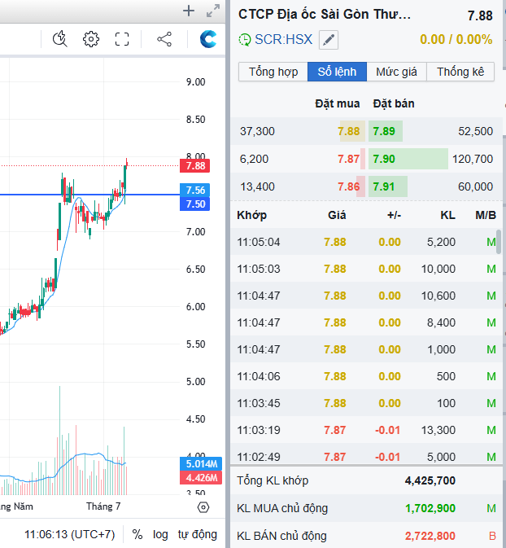
Task: Select the 11:02:49 trade row
Action: (365, 454)
